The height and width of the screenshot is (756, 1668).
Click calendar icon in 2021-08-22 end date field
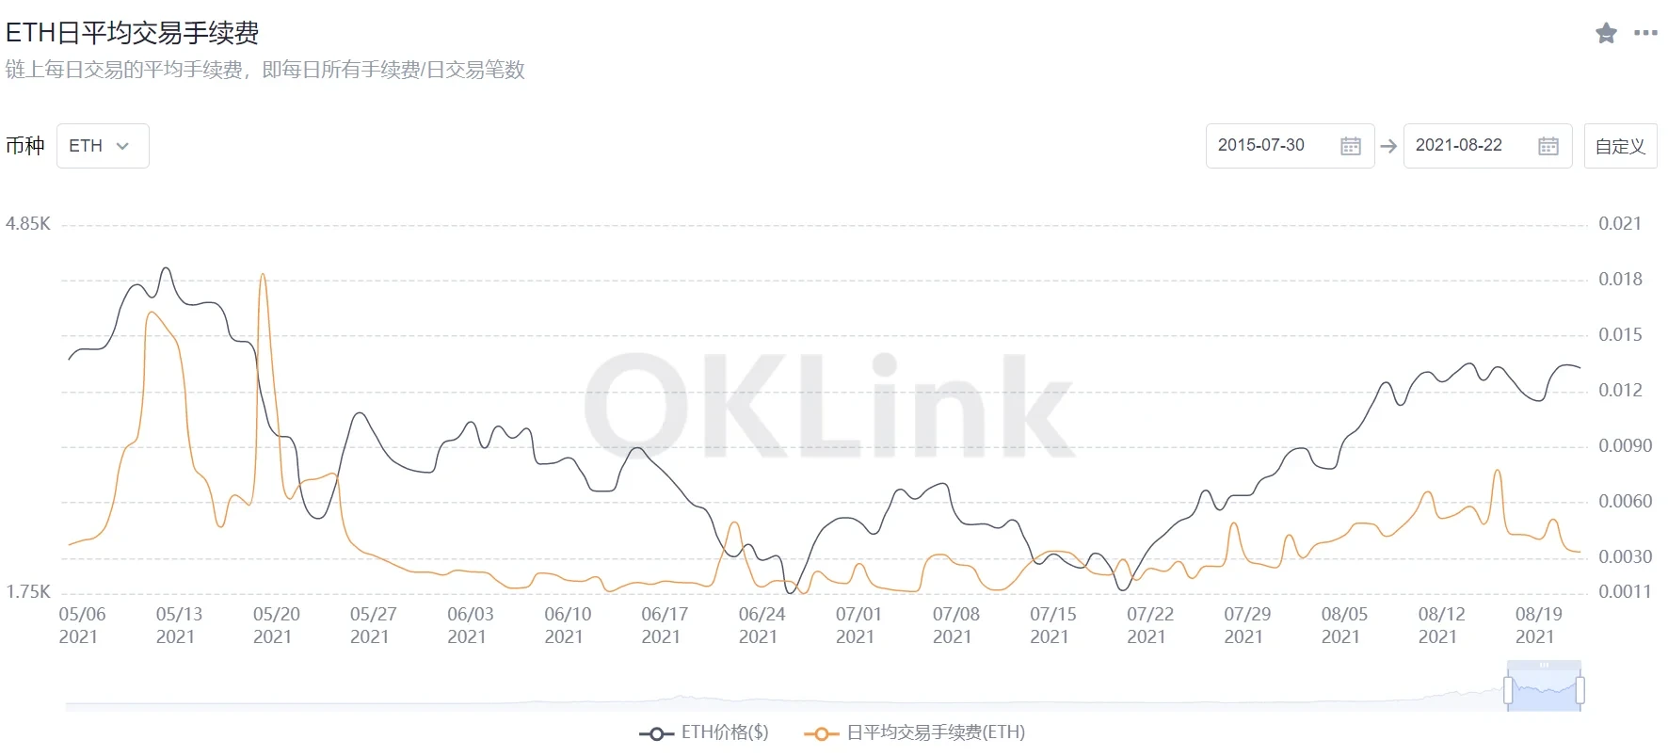click(x=1548, y=146)
